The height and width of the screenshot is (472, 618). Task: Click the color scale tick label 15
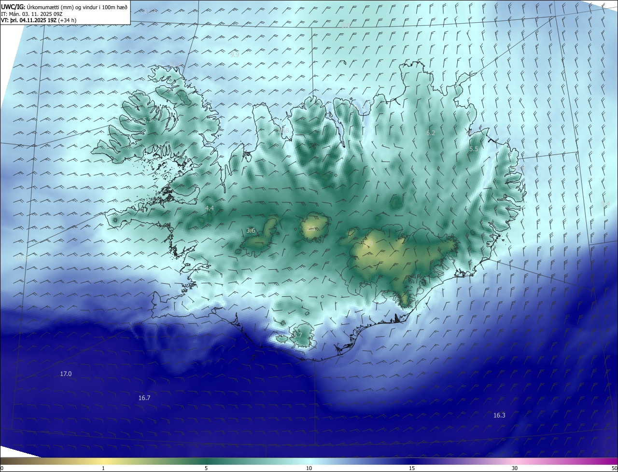tap(412, 468)
